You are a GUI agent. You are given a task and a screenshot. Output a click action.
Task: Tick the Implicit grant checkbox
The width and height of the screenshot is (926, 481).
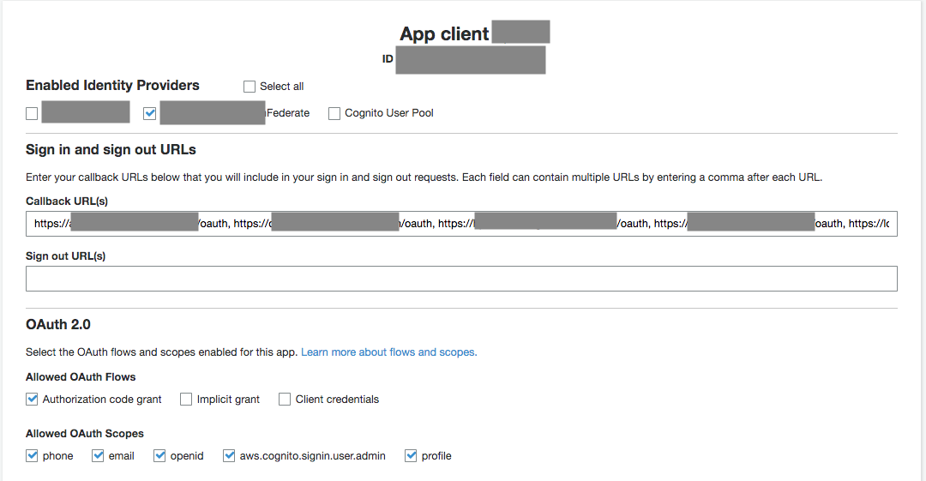[186, 400]
